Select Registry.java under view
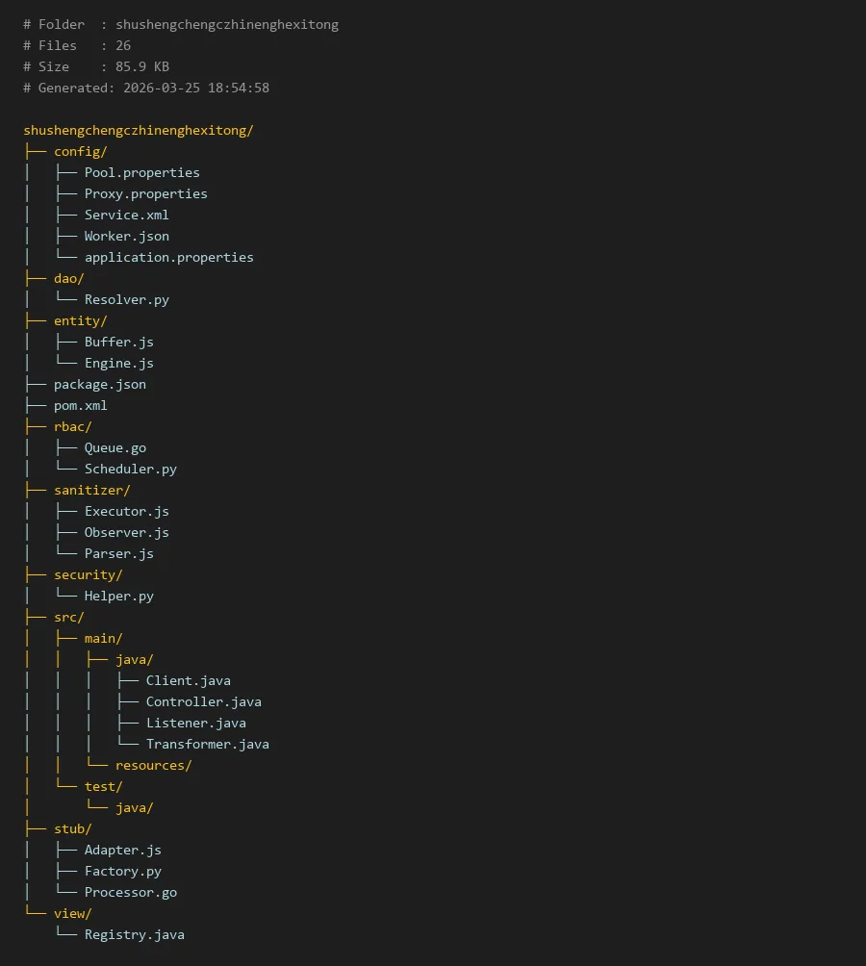Screen dimensions: 866x966 pyautogui.click(x=134, y=934)
